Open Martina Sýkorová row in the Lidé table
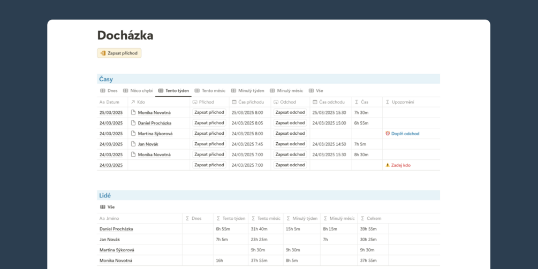 117,250
